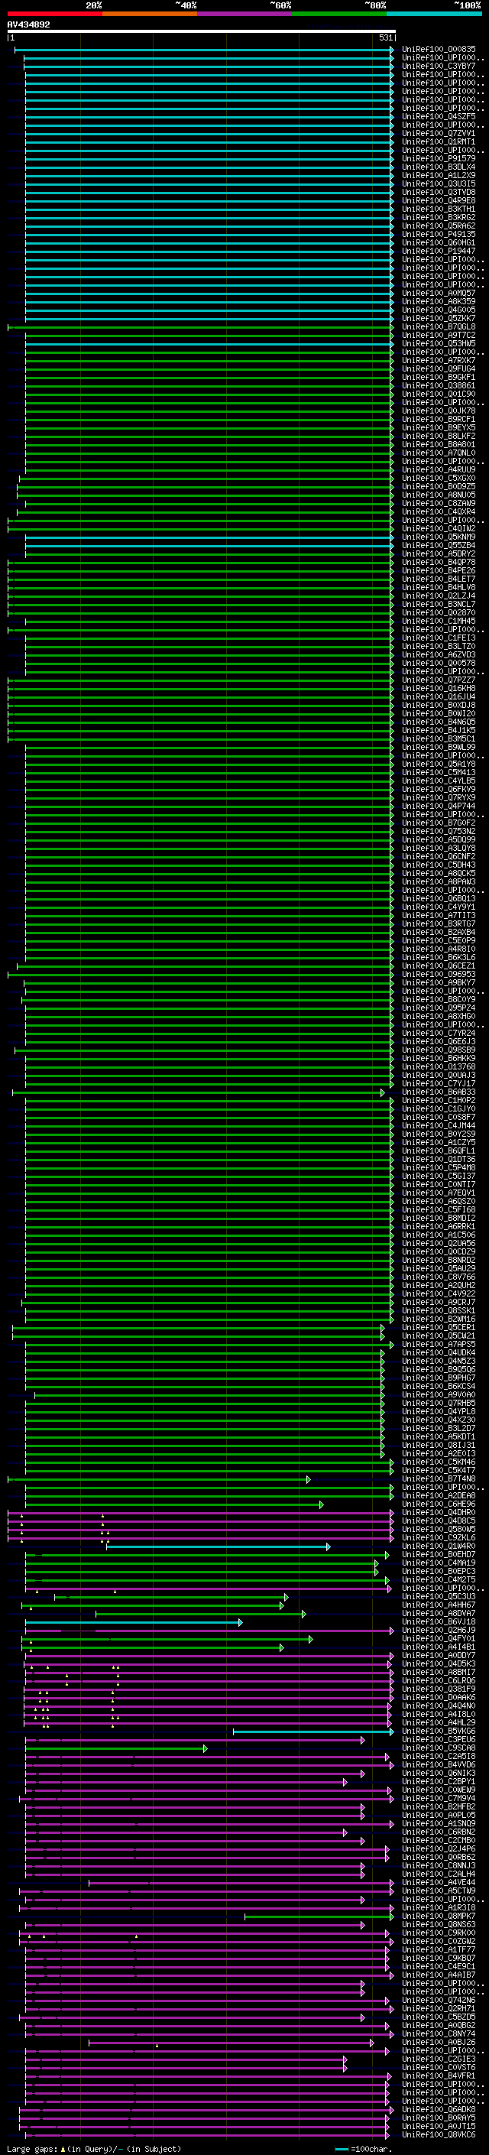Select hit label UniRef100_O96953
The height and width of the screenshot is (2155, 489).
[x=438, y=975]
